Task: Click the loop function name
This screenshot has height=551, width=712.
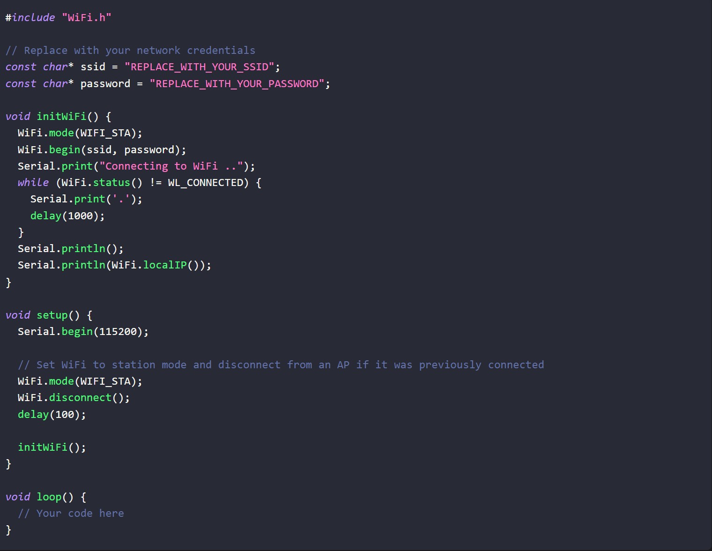Action: click(49, 497)
